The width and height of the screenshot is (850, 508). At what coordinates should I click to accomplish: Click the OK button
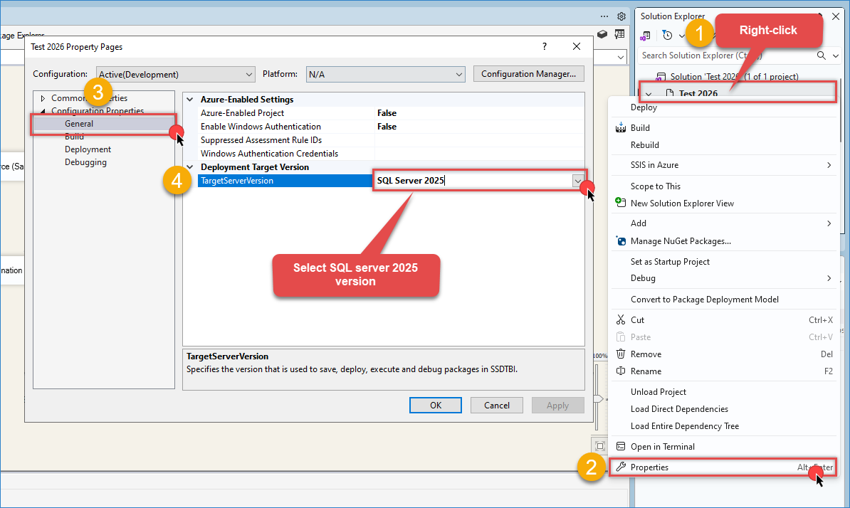[436, 405]
